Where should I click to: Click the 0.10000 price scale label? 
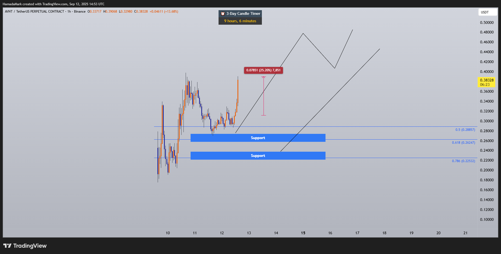point(487,219)
